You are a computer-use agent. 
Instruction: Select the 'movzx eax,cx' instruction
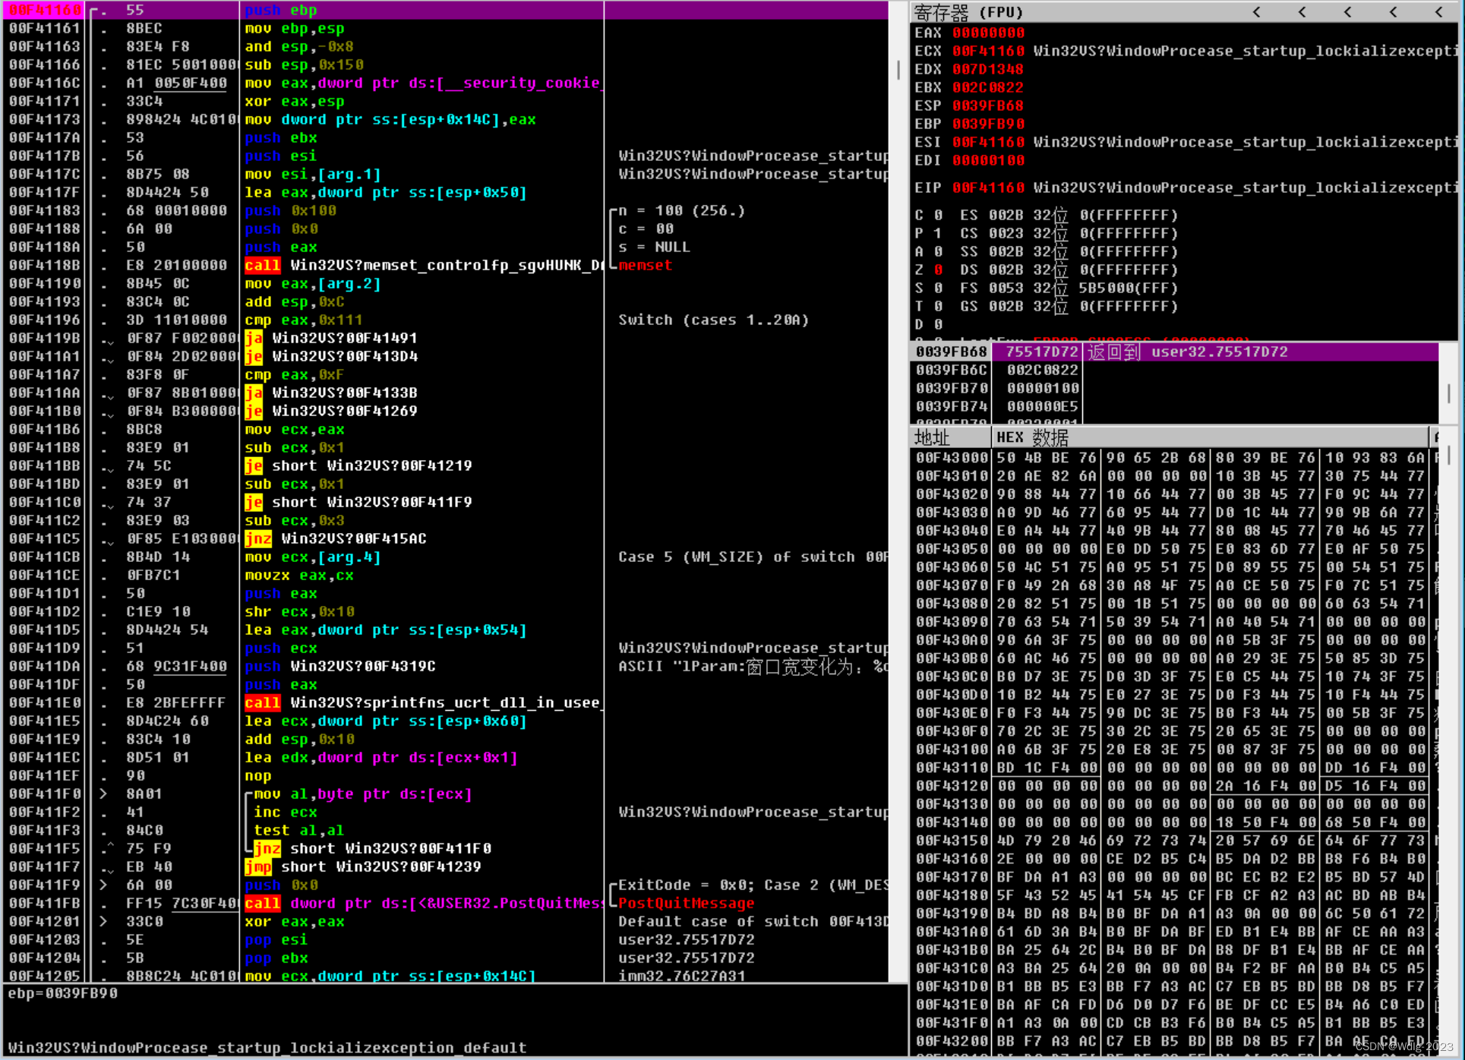pos(299,576)
